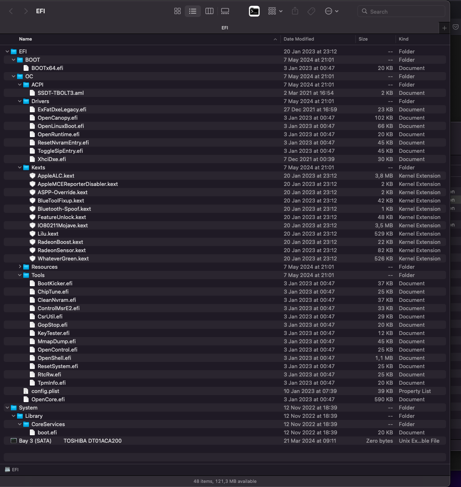Collapse the System folder
This screenshot has height=487, width=461.
7,407
